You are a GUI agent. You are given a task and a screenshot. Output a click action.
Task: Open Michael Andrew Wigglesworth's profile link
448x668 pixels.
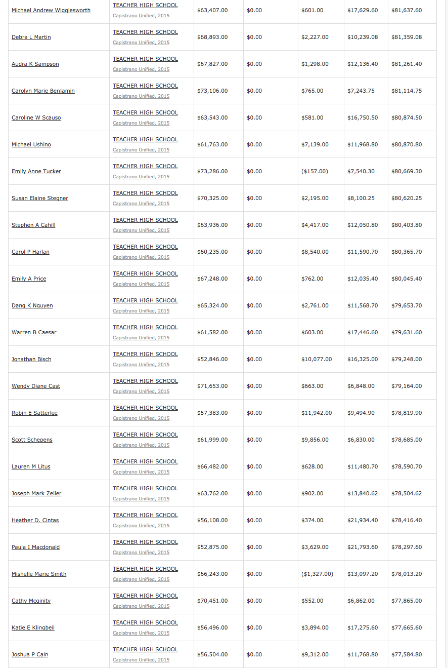pos(51,10)
